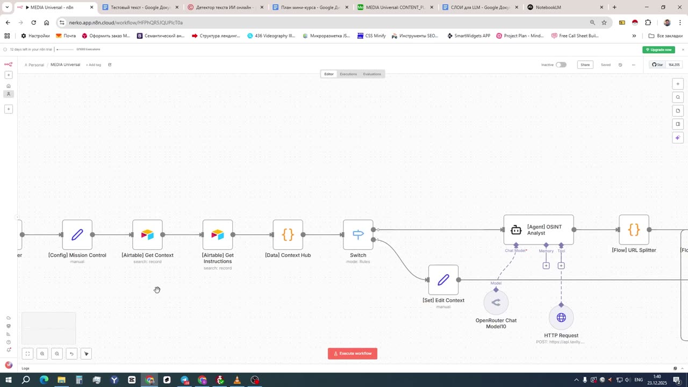688x387 pixels.
Task: Open the add node panel
Action: pyautogui.click(x=678, y=84)
